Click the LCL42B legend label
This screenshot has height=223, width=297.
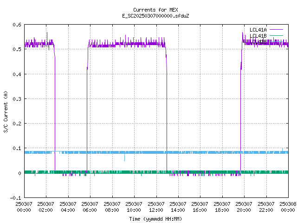pyautogui.click(x=258, y=42)
